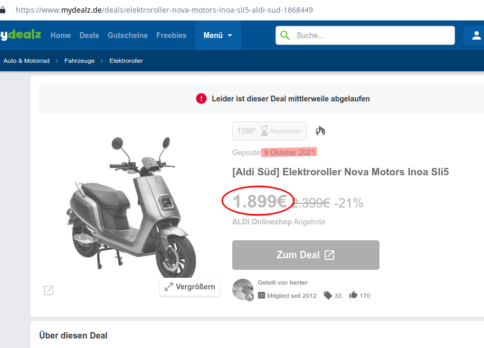The height and width of the screenshot is (348, 484).
Task: Select the Fahrzeuge breadcrumb
Action: point(80,61)
